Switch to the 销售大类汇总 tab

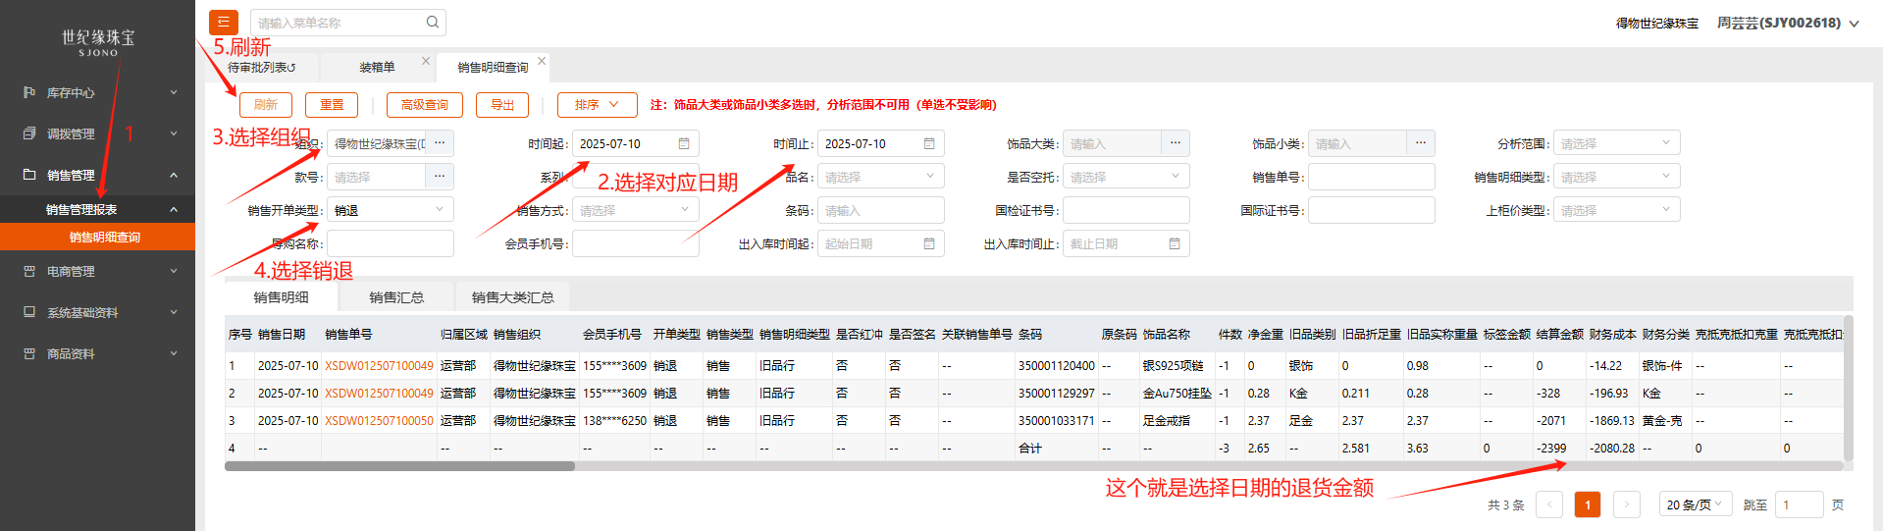click(x=512, y=297)
